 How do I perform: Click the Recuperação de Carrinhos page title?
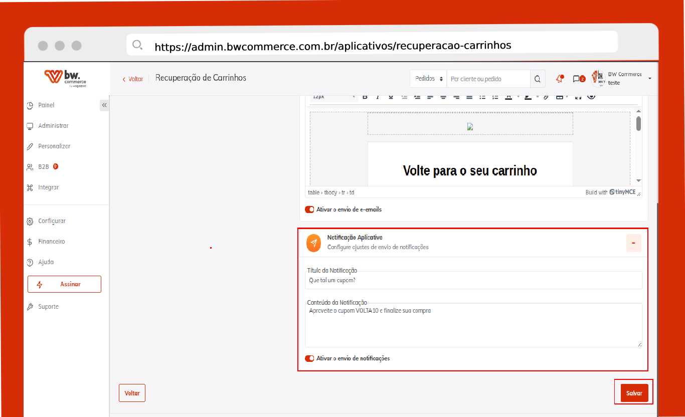pos(201,78)
